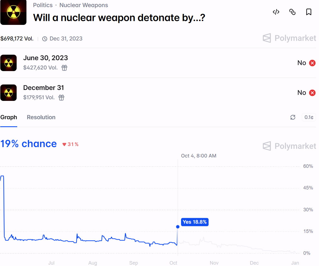Click the refresh chart icon

[293, 117]
